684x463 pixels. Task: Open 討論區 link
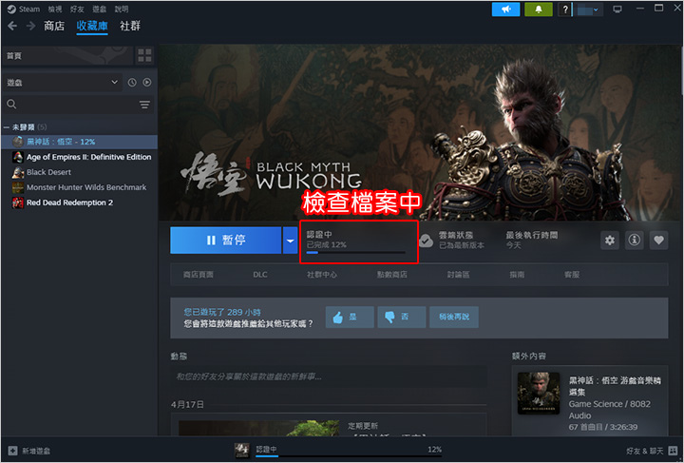pos(458,275)
